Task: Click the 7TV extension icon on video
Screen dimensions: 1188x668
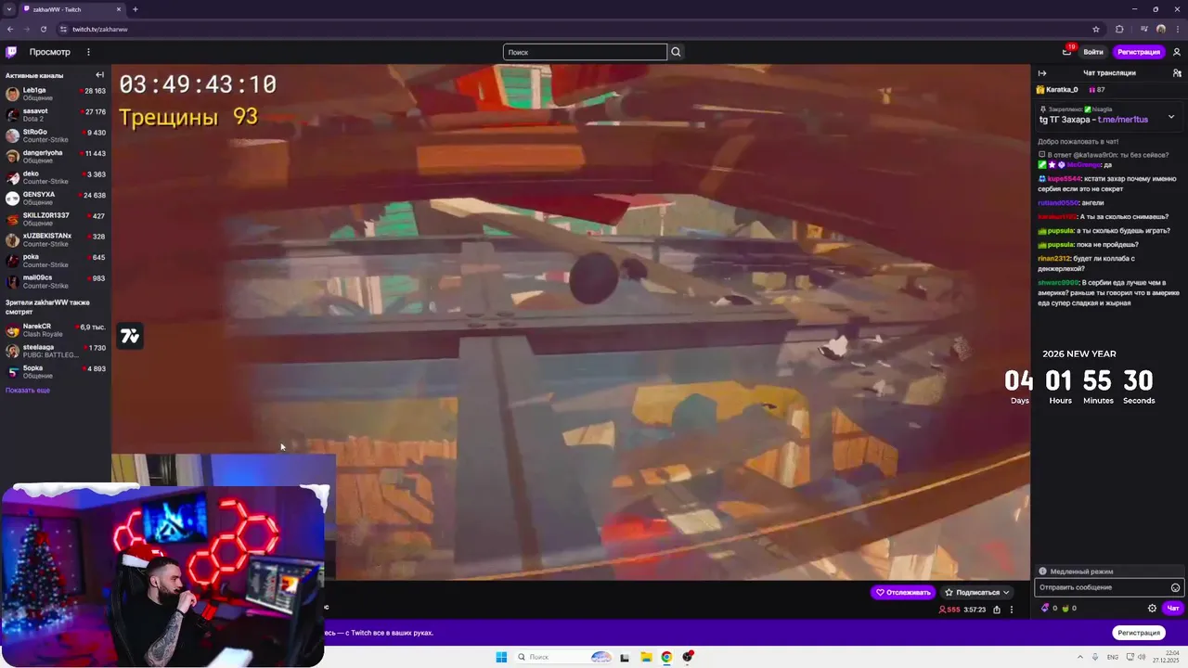Action: 130,336
